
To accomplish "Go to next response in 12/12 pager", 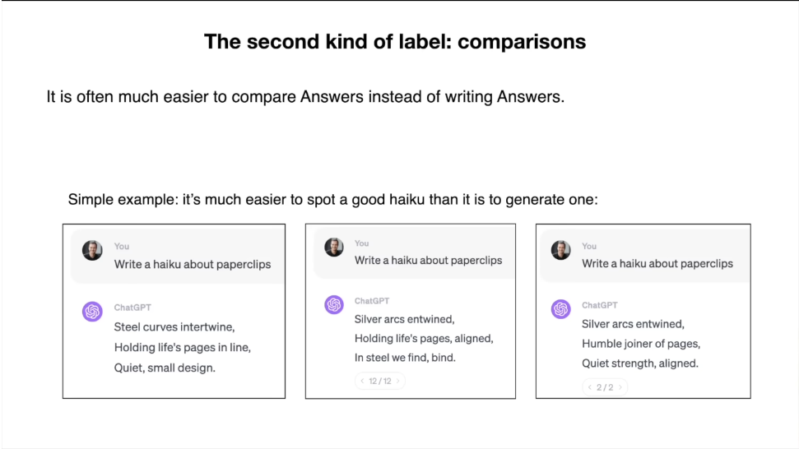I will click(x=398, y=381).
